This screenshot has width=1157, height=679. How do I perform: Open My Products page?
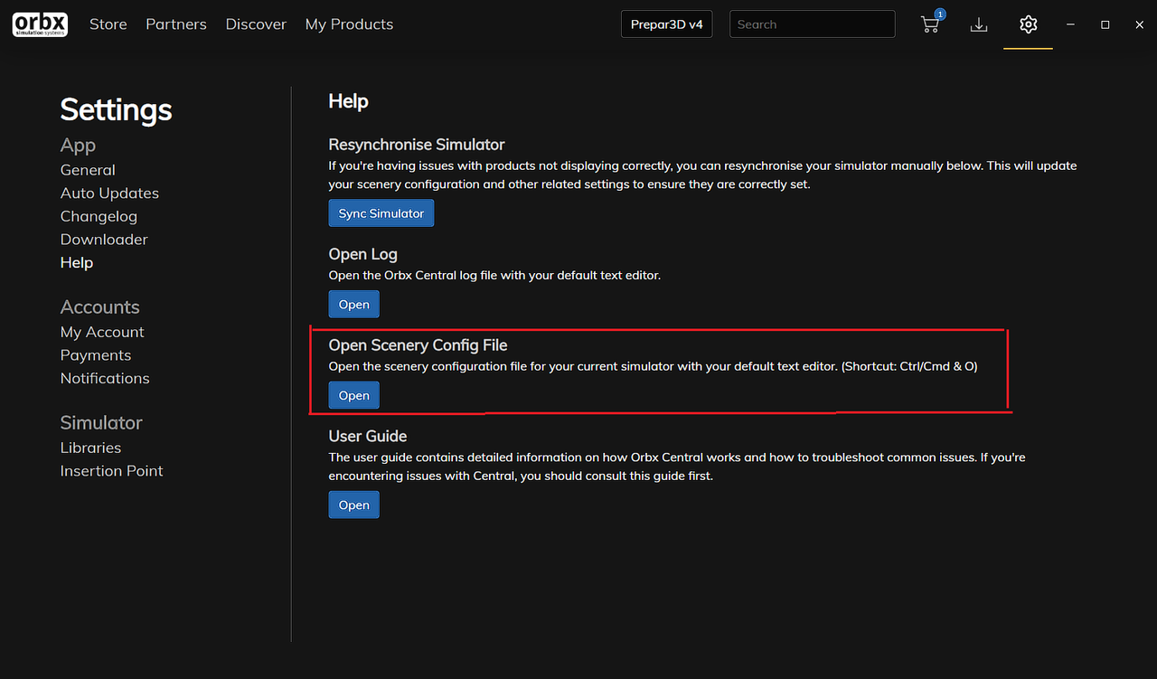349,24
